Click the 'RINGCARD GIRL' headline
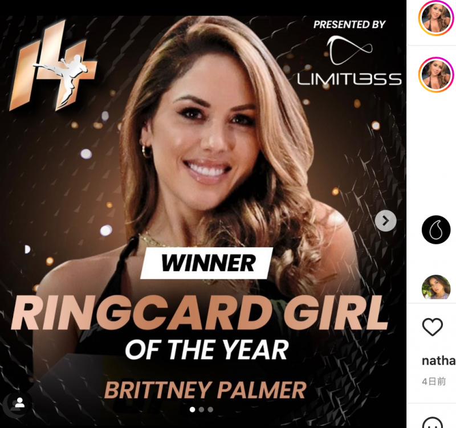456x428 pixels. pyautogui.click(x=200, y=313)
